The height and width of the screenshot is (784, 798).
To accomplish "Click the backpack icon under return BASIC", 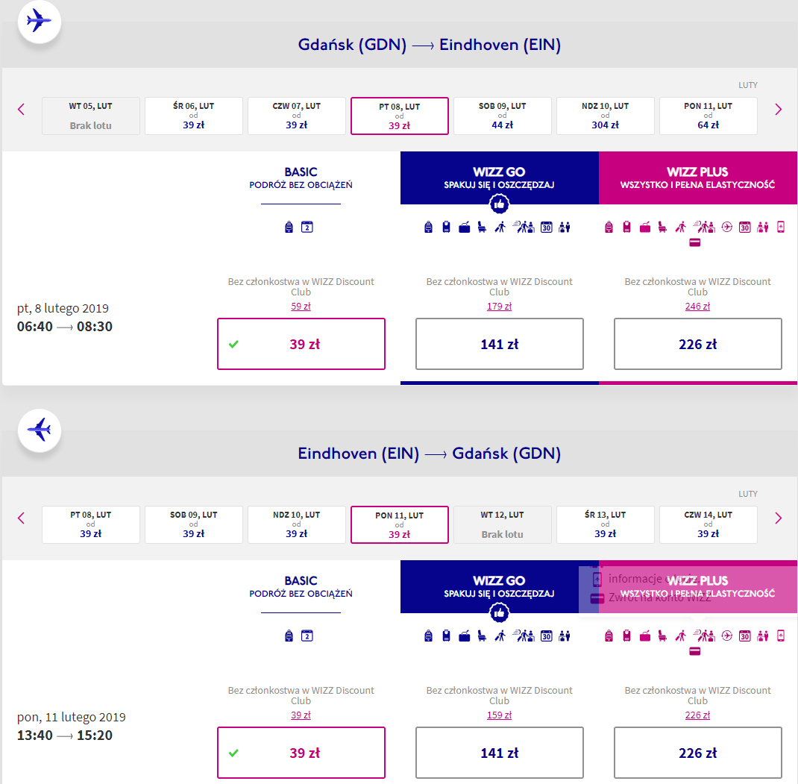I will point(289,636).
